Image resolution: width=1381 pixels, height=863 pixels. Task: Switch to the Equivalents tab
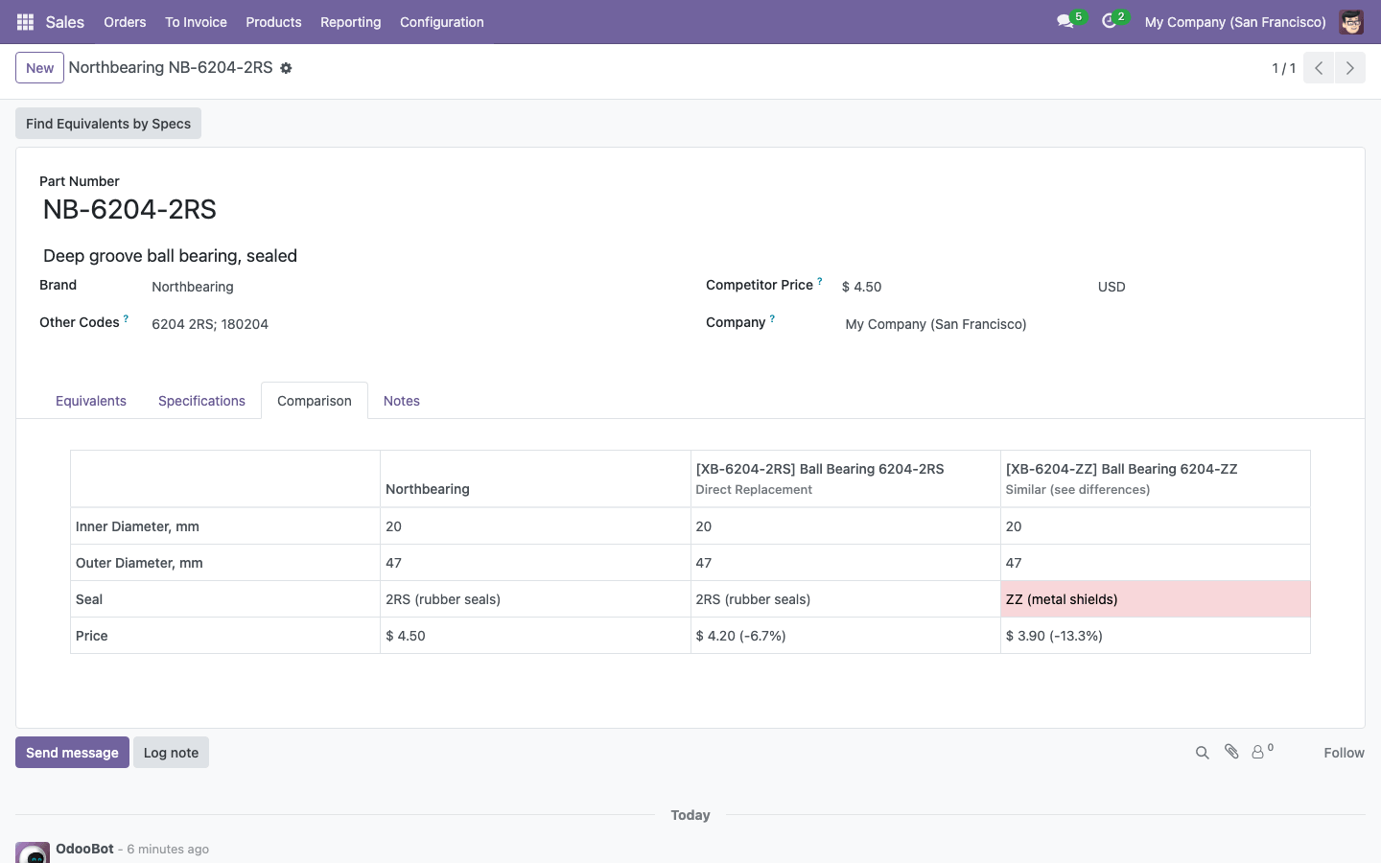91,401
